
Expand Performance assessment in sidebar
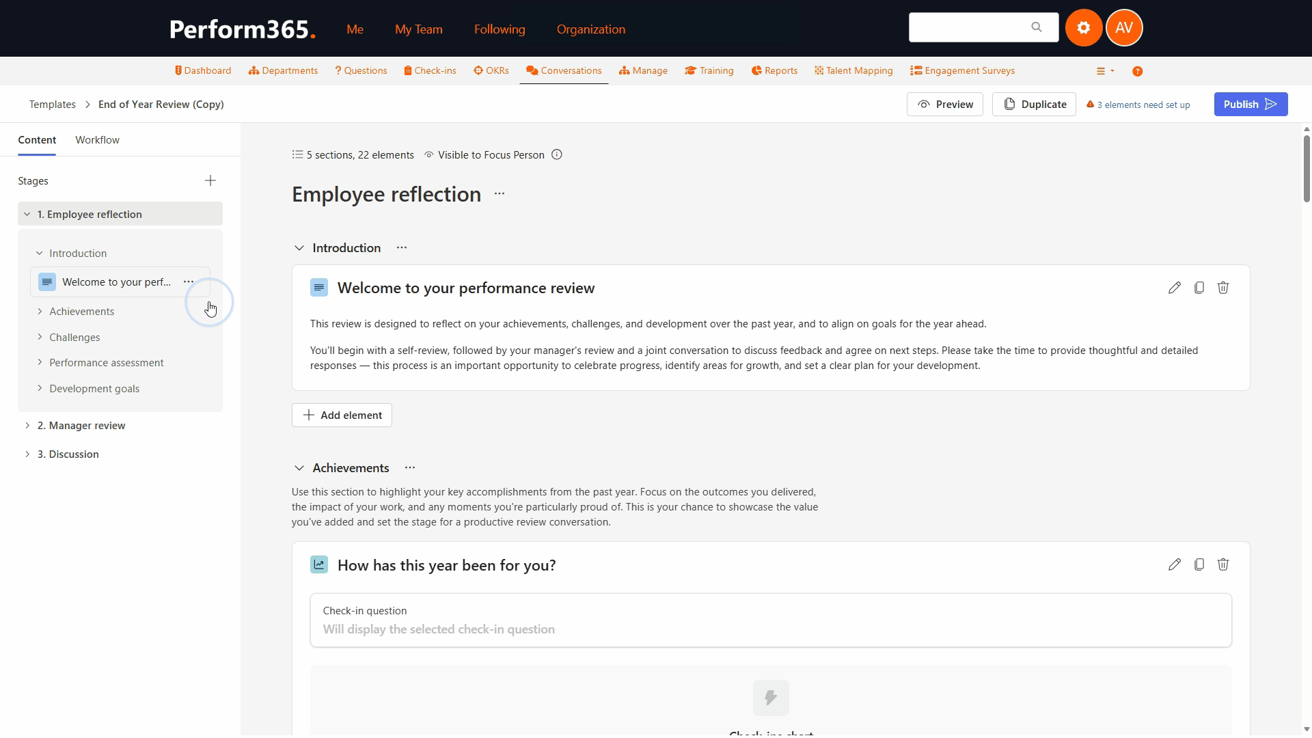tap(40, 362)
